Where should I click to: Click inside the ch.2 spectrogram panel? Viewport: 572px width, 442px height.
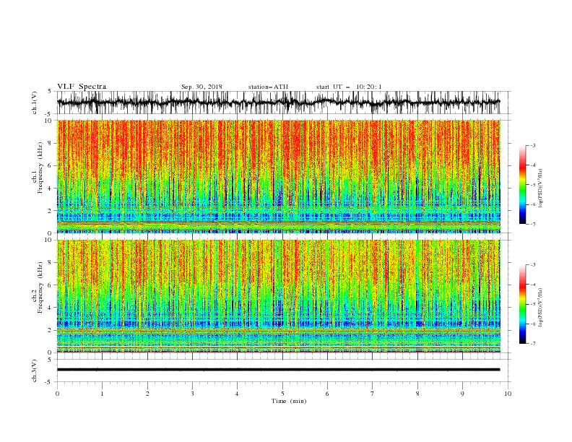pos(278,296)
